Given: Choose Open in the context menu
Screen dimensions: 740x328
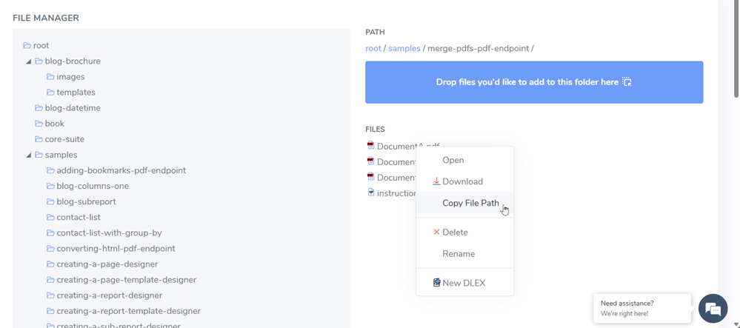Looking at the screenshot, I should tap(453, 160).
